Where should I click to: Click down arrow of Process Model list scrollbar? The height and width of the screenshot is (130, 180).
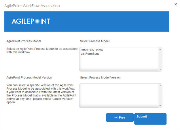[160, 69]
